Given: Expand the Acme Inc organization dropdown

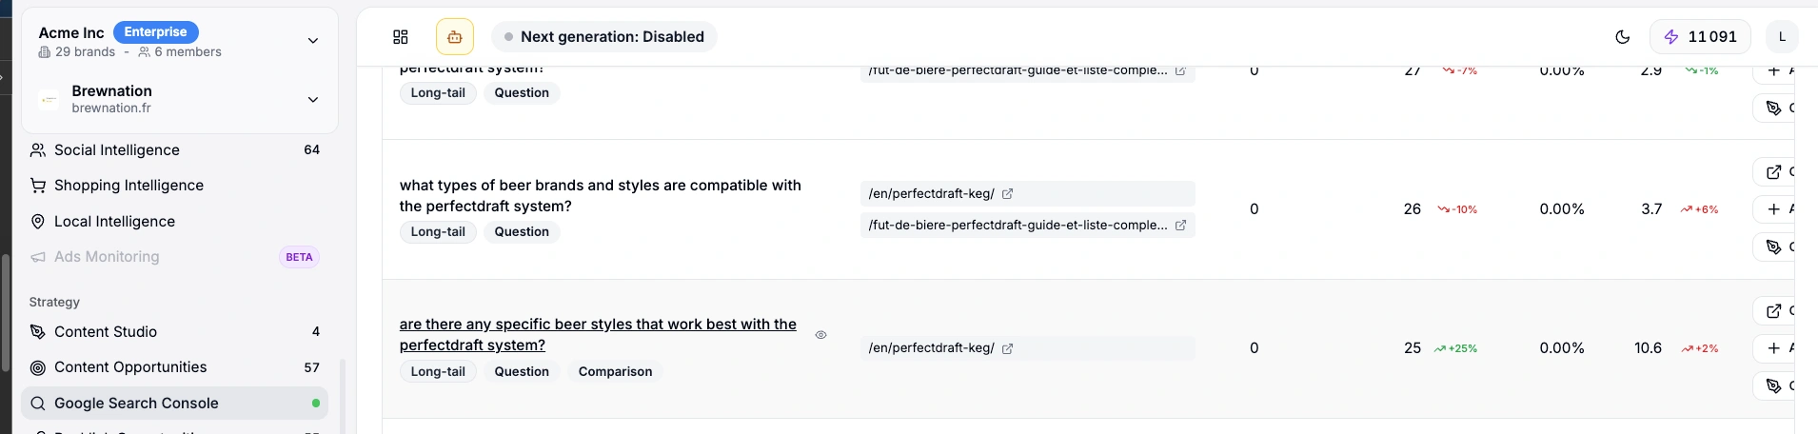Looking at the screenshot, I should coord(313,41).
